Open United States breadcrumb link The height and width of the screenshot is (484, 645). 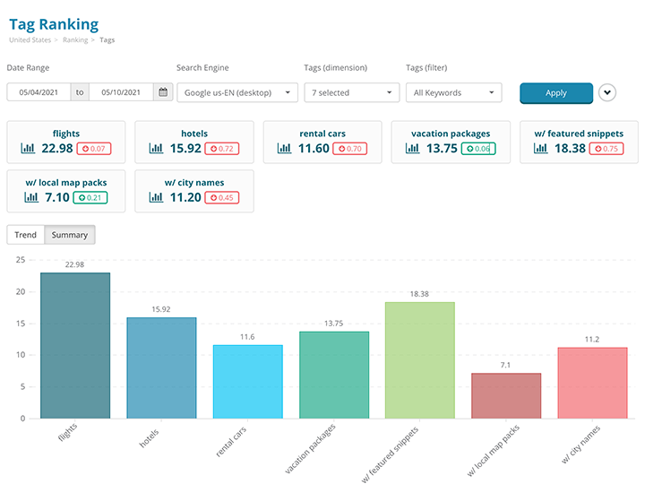[x=31, y=40]
